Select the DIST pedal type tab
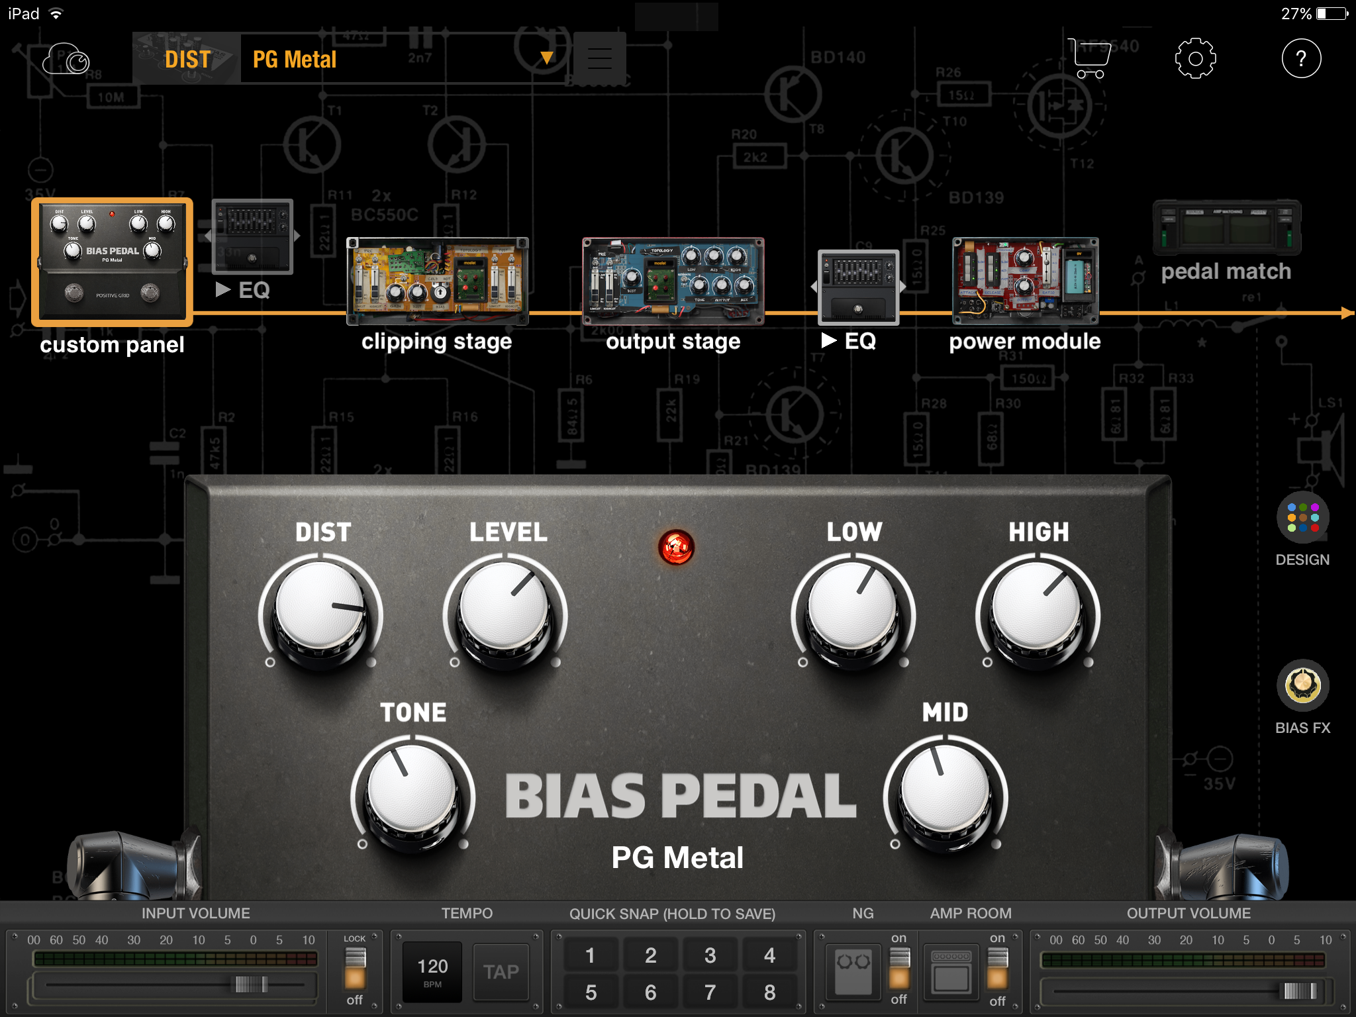This screenshot has height=1017, width=1356. click(187, 60)
